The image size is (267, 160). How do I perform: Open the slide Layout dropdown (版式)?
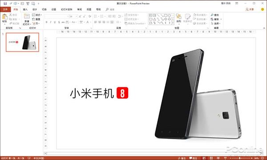pyautogui.click(x=37, y=15)
